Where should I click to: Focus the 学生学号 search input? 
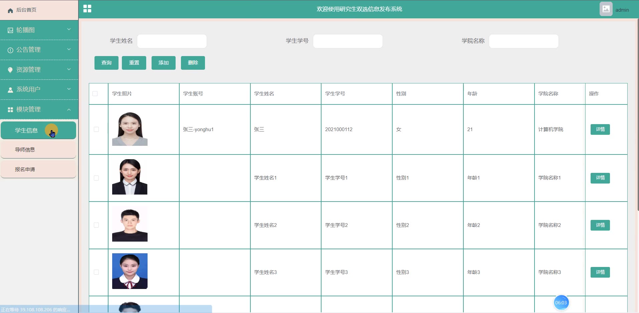click(x=348, y=41)
